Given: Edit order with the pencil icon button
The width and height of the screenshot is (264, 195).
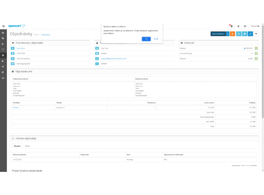Looking at the screenshot, I should [250, 34].
